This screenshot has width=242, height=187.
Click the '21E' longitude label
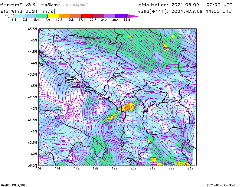152,168
